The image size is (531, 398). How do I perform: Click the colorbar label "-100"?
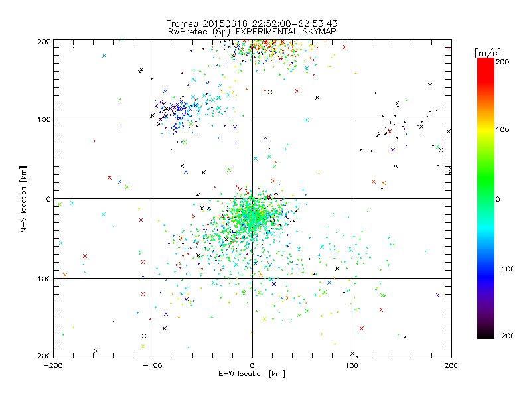pyautogui.click(x=505, y=269)
